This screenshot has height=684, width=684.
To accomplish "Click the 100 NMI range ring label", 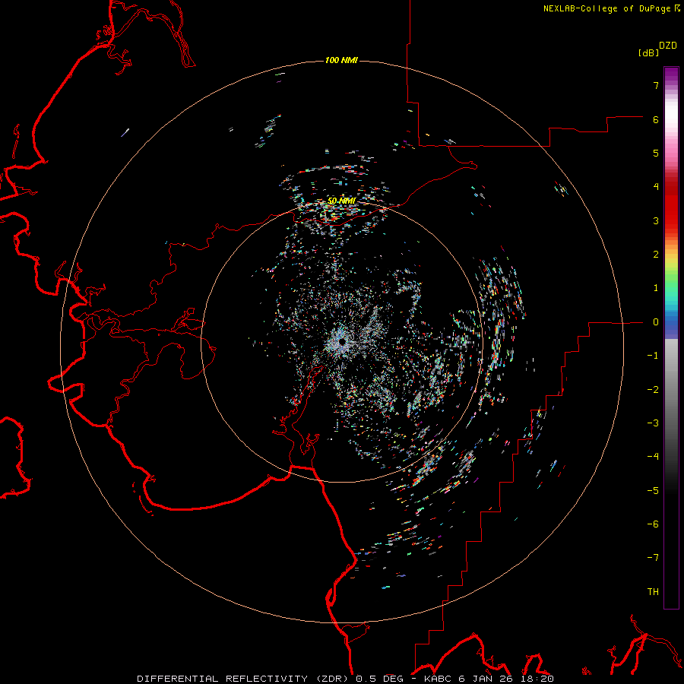I will click(341, 60).
